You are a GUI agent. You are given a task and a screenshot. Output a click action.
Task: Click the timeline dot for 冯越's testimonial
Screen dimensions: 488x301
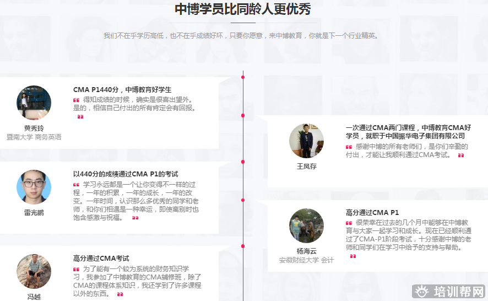243,246
